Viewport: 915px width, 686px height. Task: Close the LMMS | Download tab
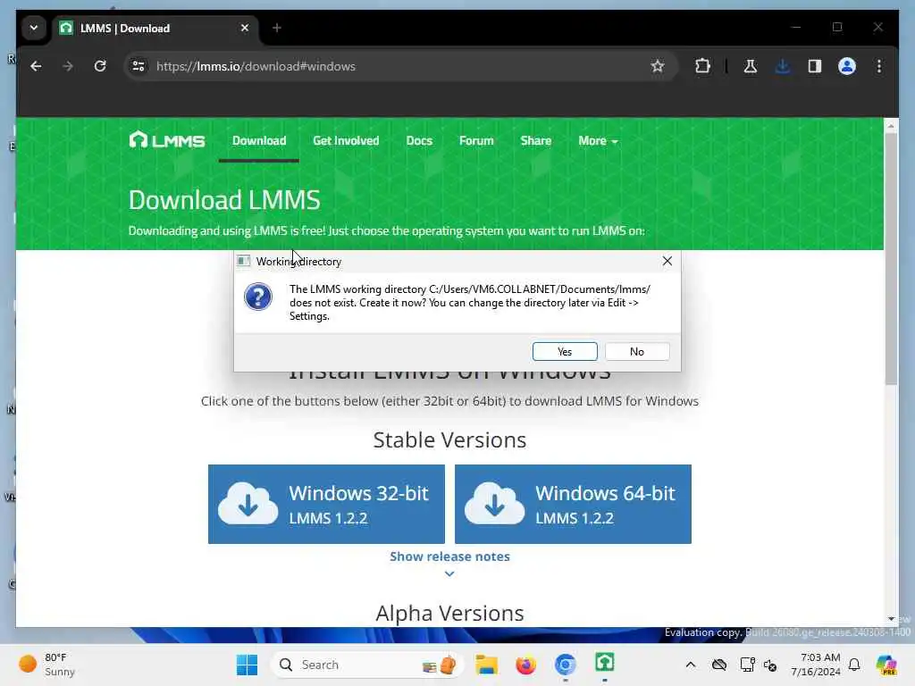(x=245, y=28)
